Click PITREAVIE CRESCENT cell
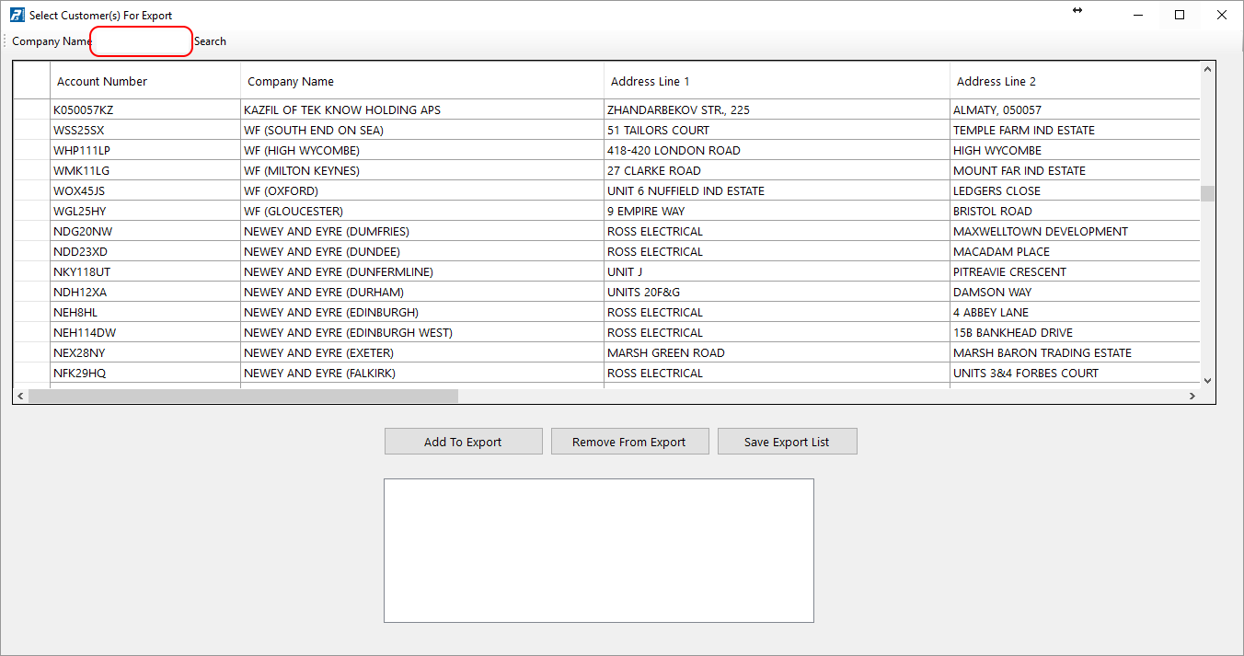Image resolution: width=1244 pixels, height=656 pixels. click(1075, 271)
